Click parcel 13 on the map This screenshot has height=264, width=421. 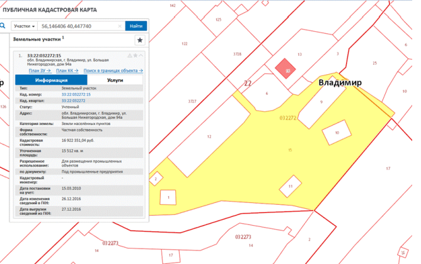[299, 54]
